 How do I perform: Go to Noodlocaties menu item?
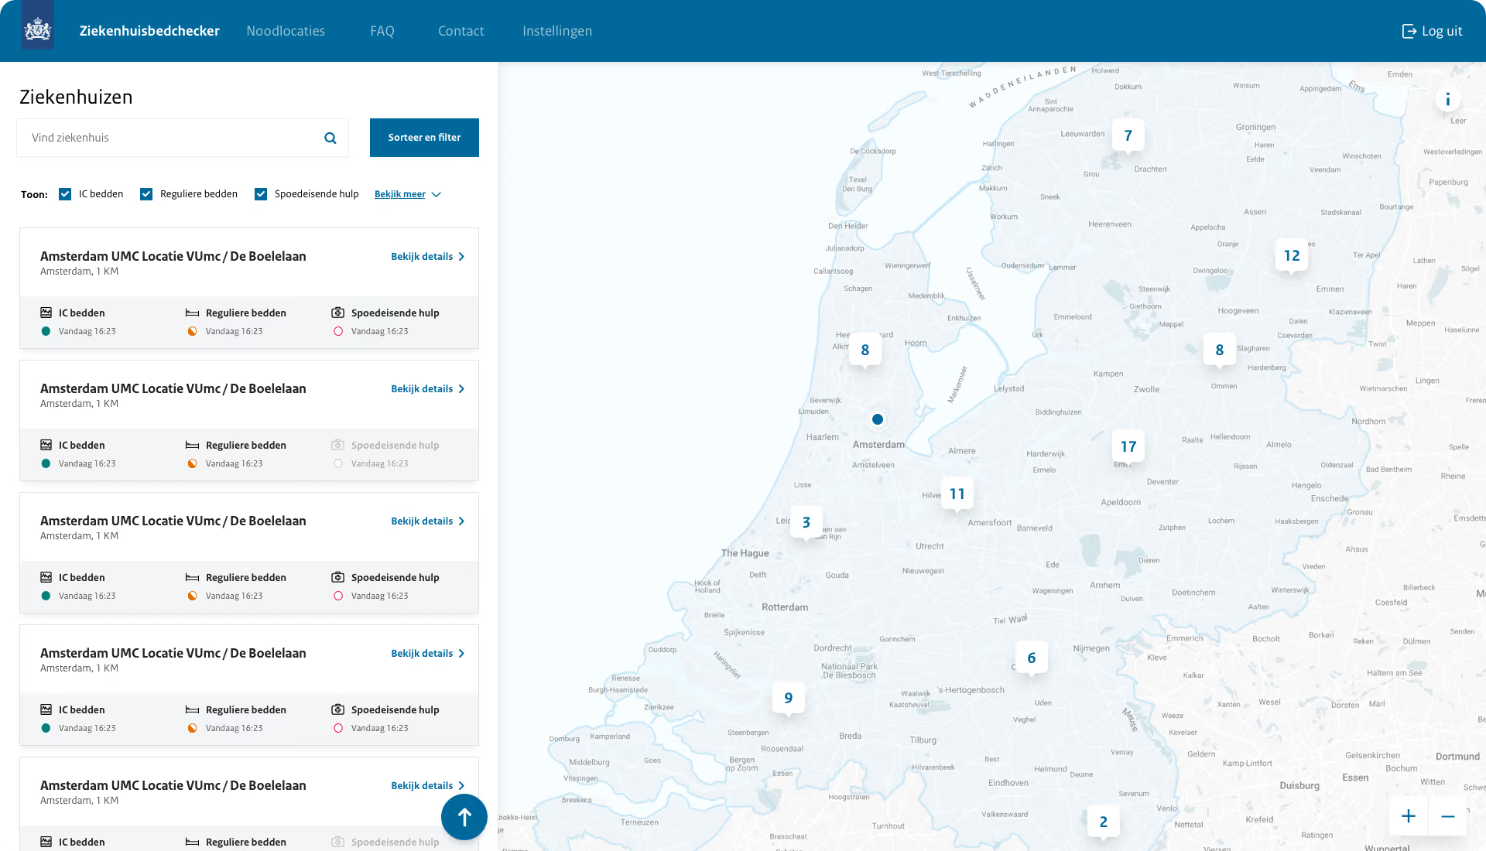pyautogui.click(x=286, y=31)
